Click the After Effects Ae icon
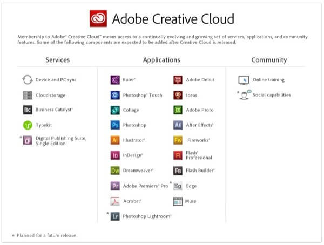The image size is (324, 245). point(178,125)
